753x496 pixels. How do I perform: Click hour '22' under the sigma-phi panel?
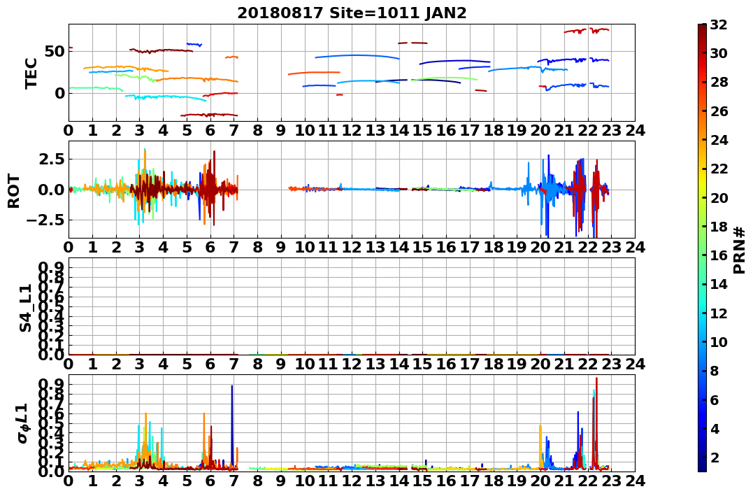click(x=588, y=481)
